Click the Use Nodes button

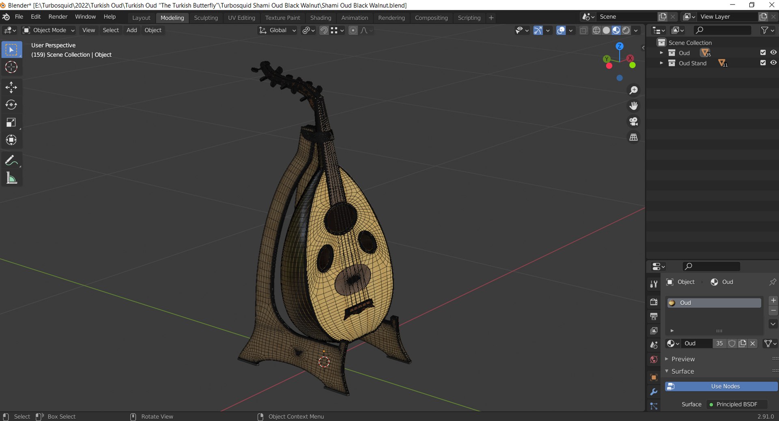(x=721, y=386)
